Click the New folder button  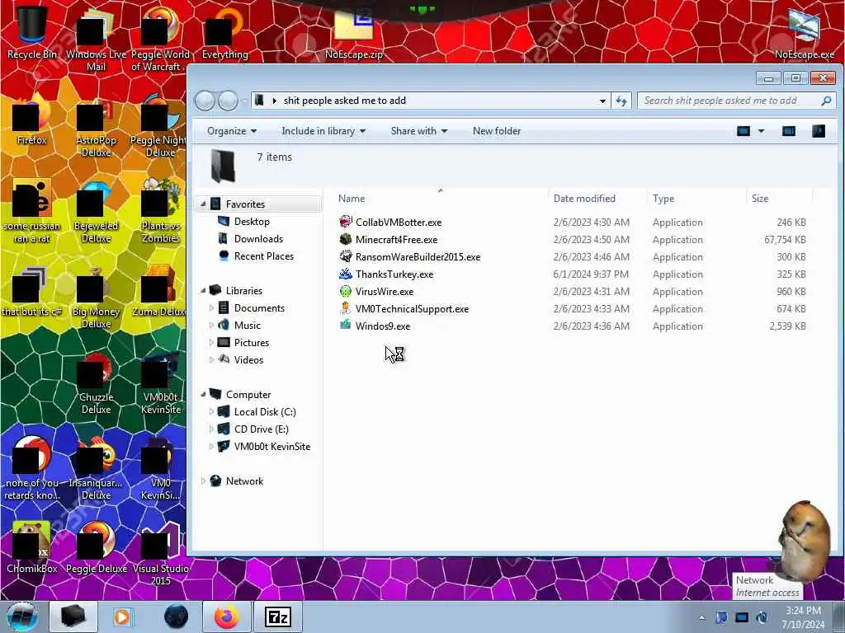point(496,131)
